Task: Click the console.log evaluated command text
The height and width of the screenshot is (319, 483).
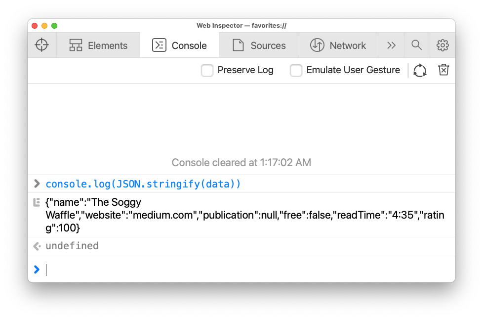Action: 142,183
